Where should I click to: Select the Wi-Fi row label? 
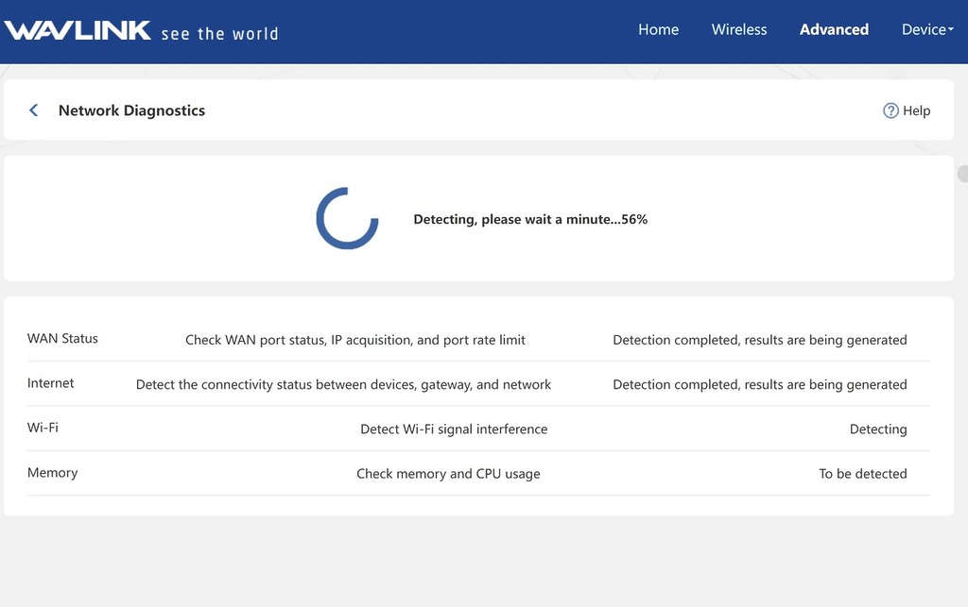pyautogui.click(x=43, y=428)
